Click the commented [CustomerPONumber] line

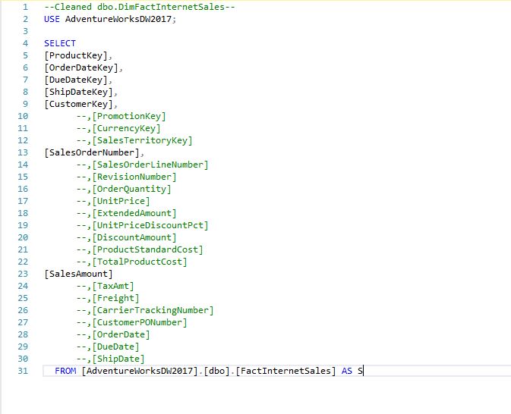[x=131, y=322]
